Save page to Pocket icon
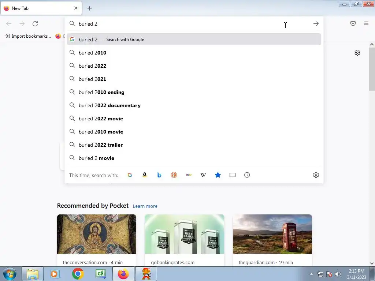The width and height of the screenshot is (375, 281). [353, 23]
